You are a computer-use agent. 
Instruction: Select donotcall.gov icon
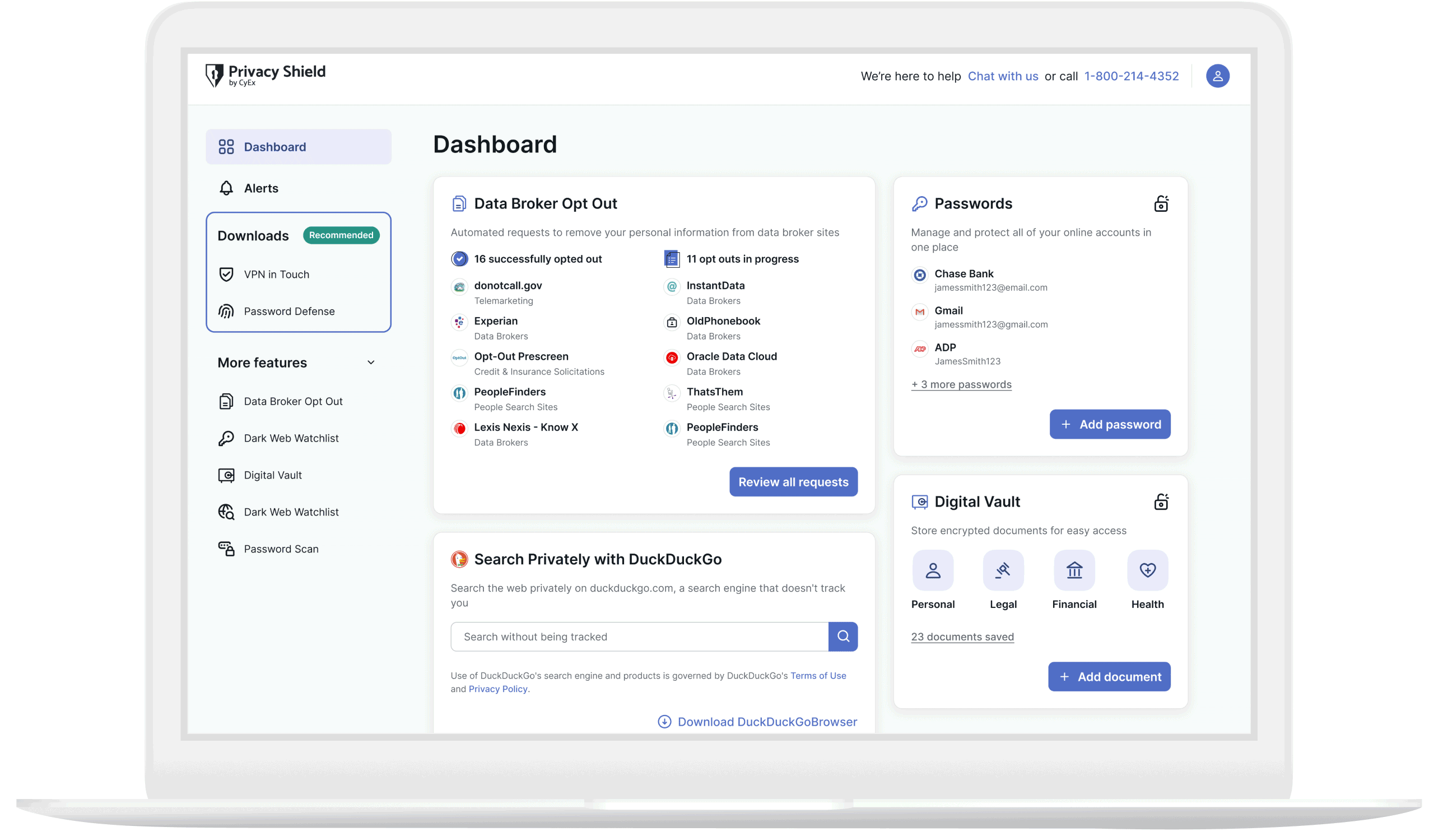(459, 286)
